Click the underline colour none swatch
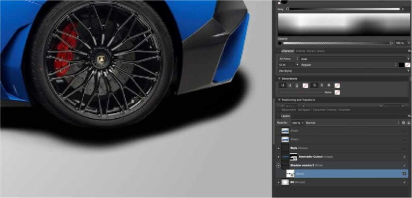 coord(305,86)
